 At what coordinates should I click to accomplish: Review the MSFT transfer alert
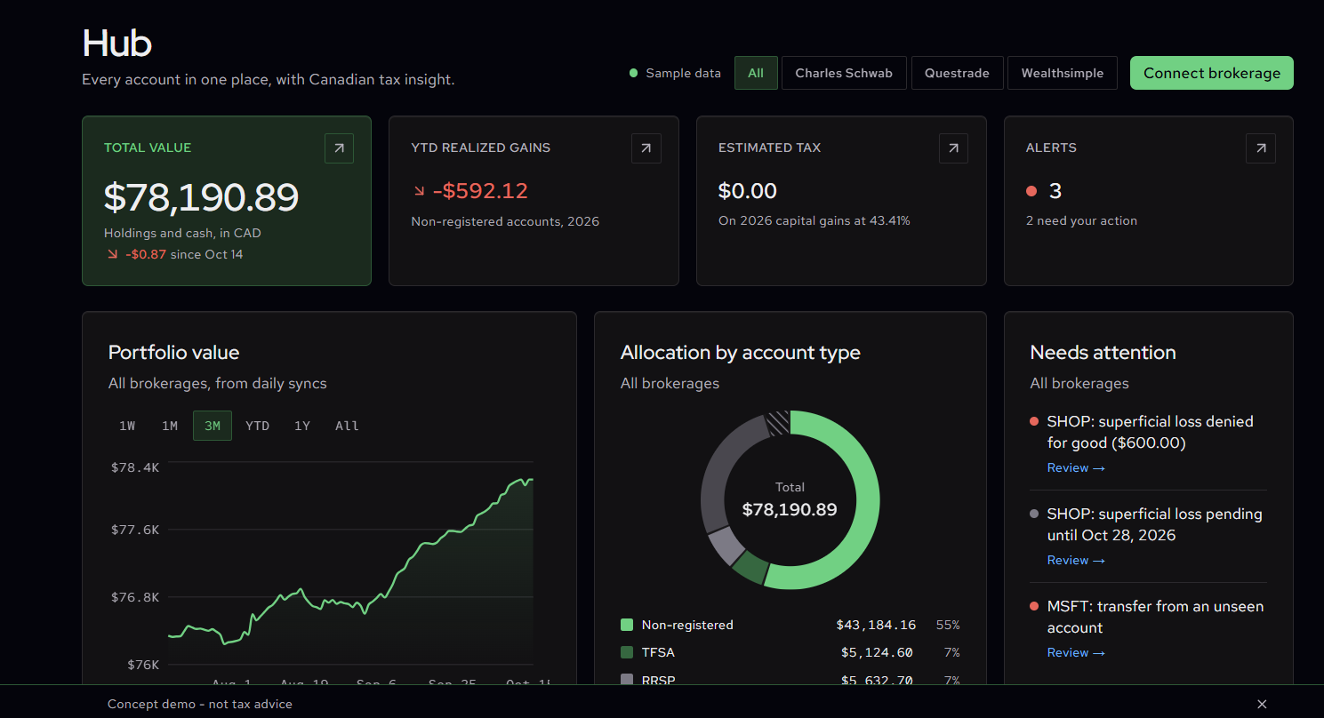(x=1076, y=653)
